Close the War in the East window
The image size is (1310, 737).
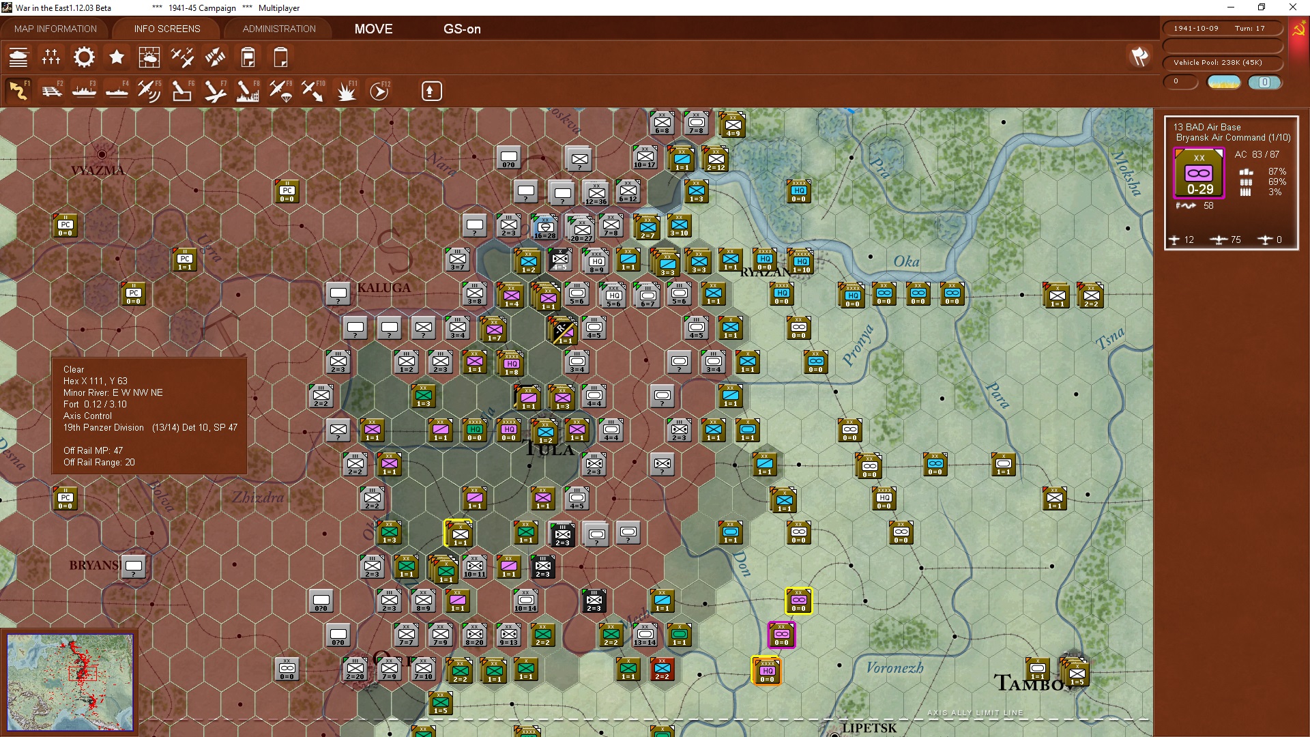click(x=1293, y=8)
